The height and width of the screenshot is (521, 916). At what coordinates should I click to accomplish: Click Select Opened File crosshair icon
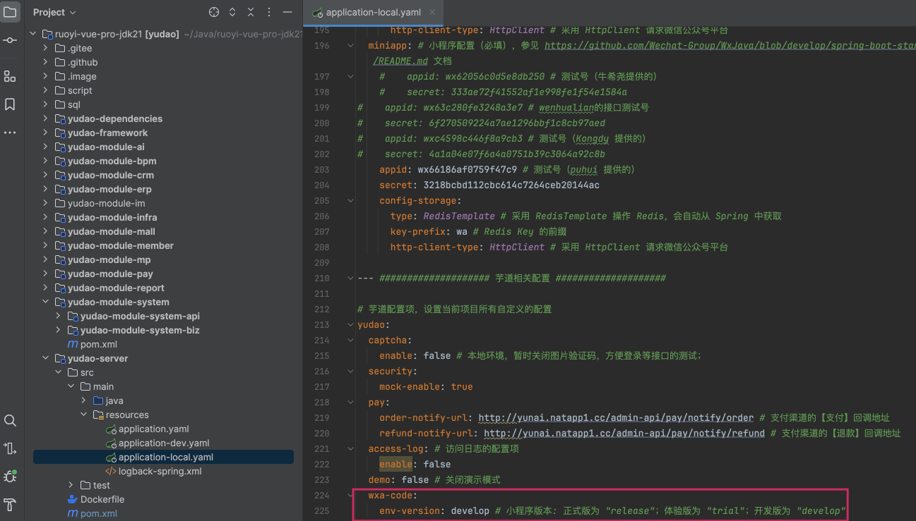(214, 12)
